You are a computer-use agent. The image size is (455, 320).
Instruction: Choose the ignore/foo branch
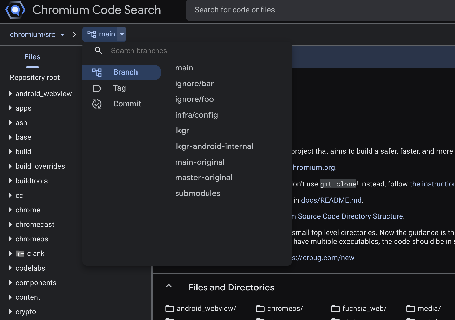coord(194,99)
